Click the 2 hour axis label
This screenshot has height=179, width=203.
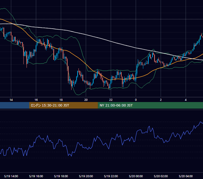[161, 100]
